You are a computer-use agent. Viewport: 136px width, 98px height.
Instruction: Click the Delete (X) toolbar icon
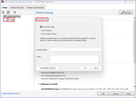[x=15, y=12]
